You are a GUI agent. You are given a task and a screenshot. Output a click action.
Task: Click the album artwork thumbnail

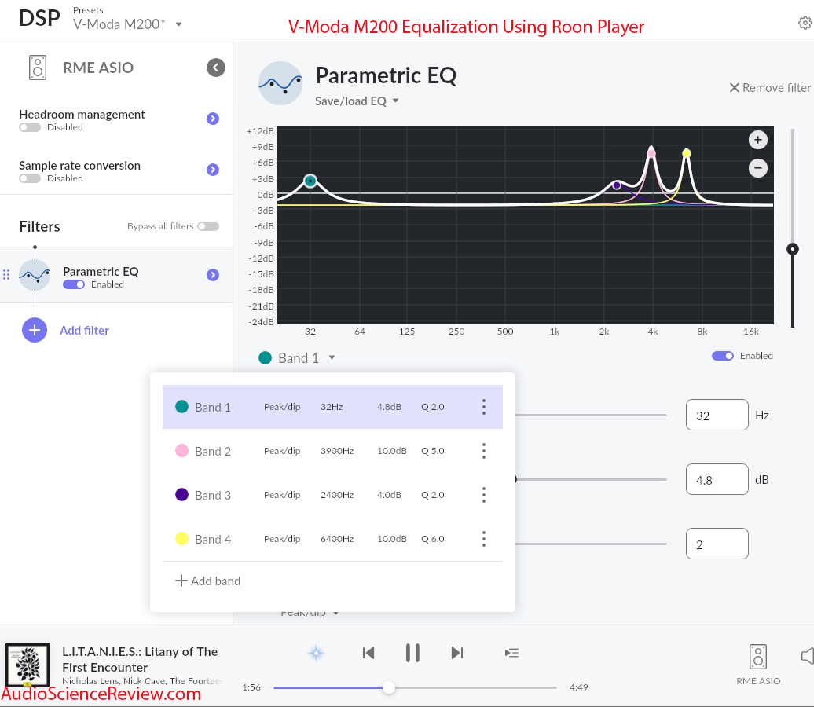(27, 665)
